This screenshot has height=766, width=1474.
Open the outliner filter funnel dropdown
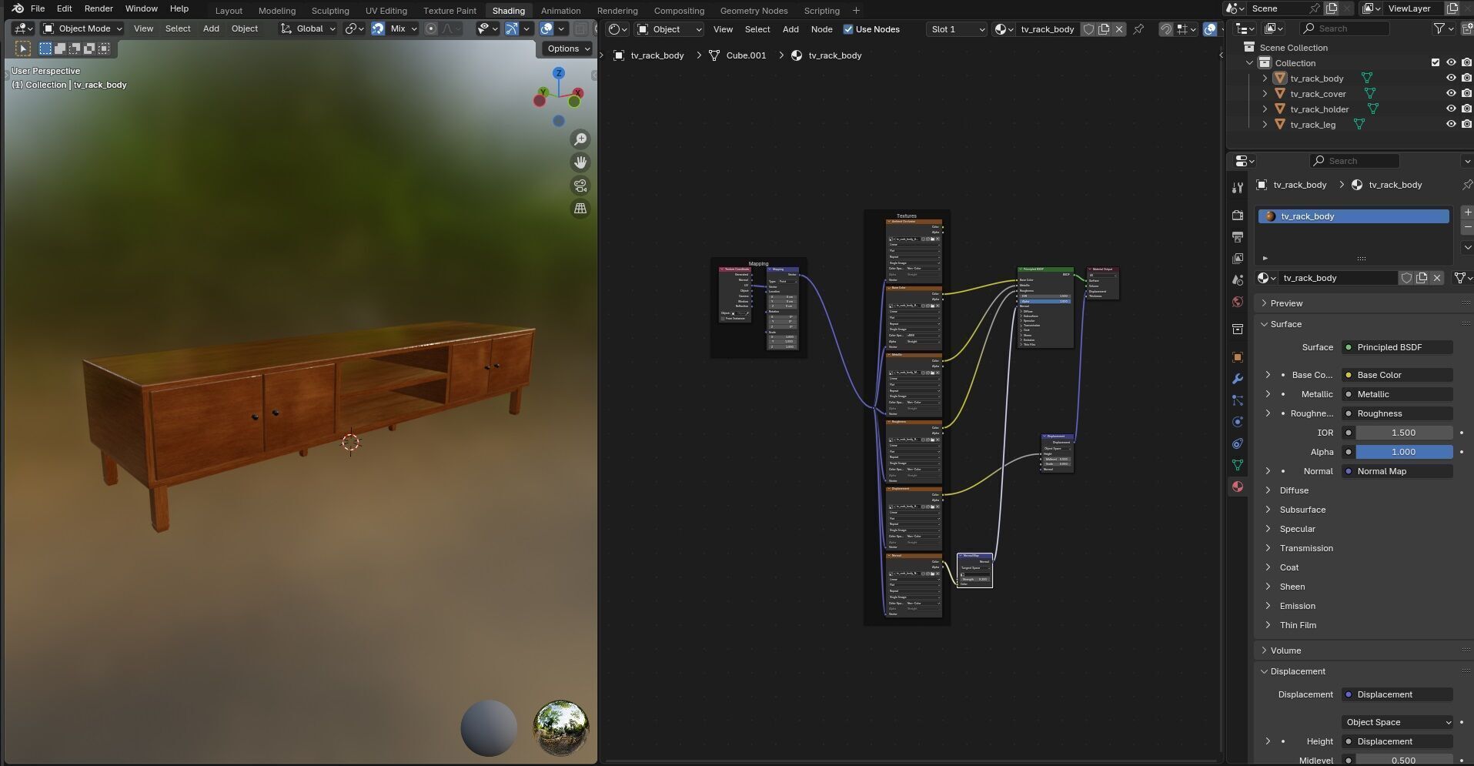[x=1443, y=28]
